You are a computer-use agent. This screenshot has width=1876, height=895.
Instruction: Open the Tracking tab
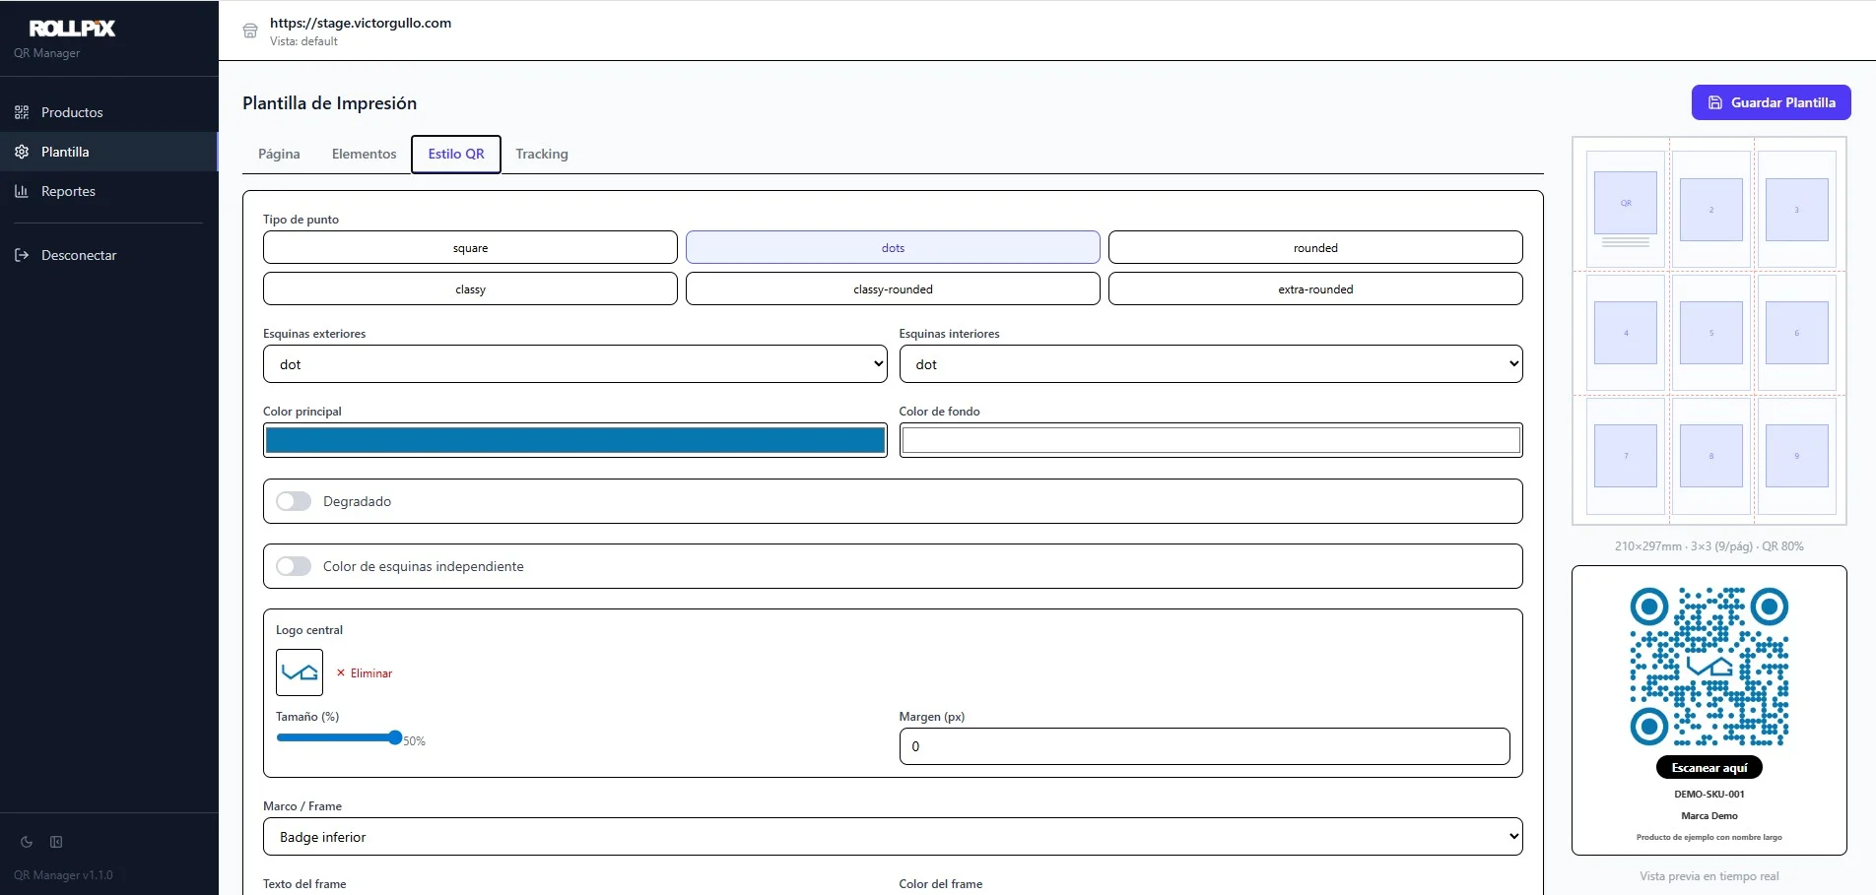coord(542,154)
